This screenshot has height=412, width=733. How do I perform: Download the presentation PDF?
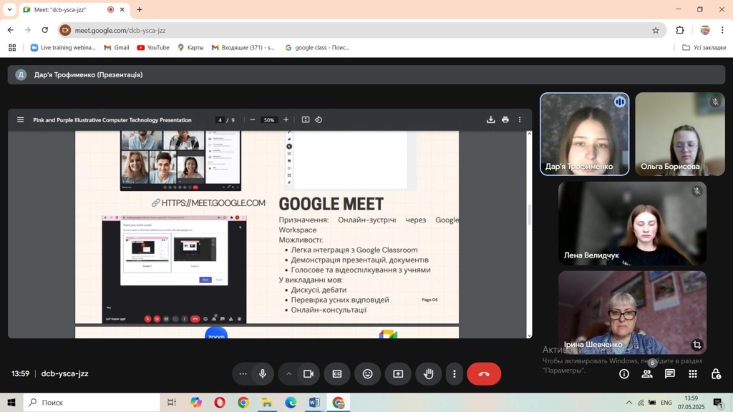point(491,119)
